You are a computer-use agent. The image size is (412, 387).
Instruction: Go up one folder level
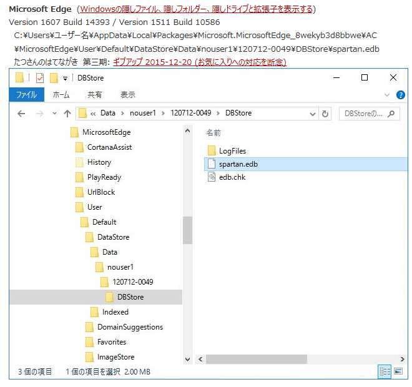(x=67, y=114)
